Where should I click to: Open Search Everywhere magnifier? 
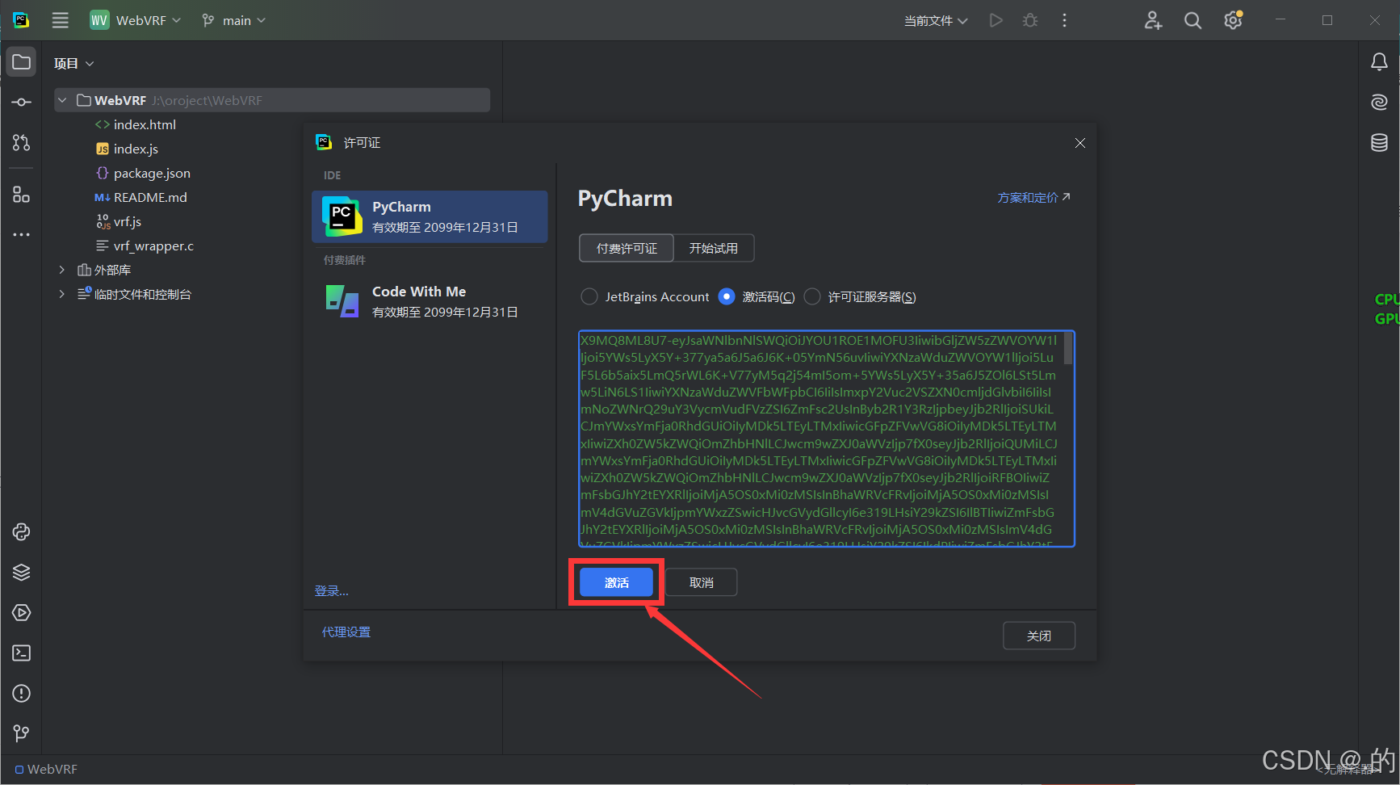pos(1193,20)
